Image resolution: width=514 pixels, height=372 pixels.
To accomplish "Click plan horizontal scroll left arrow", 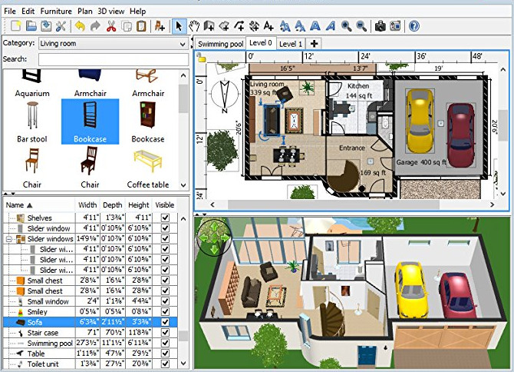I will [x=213, y=204].
